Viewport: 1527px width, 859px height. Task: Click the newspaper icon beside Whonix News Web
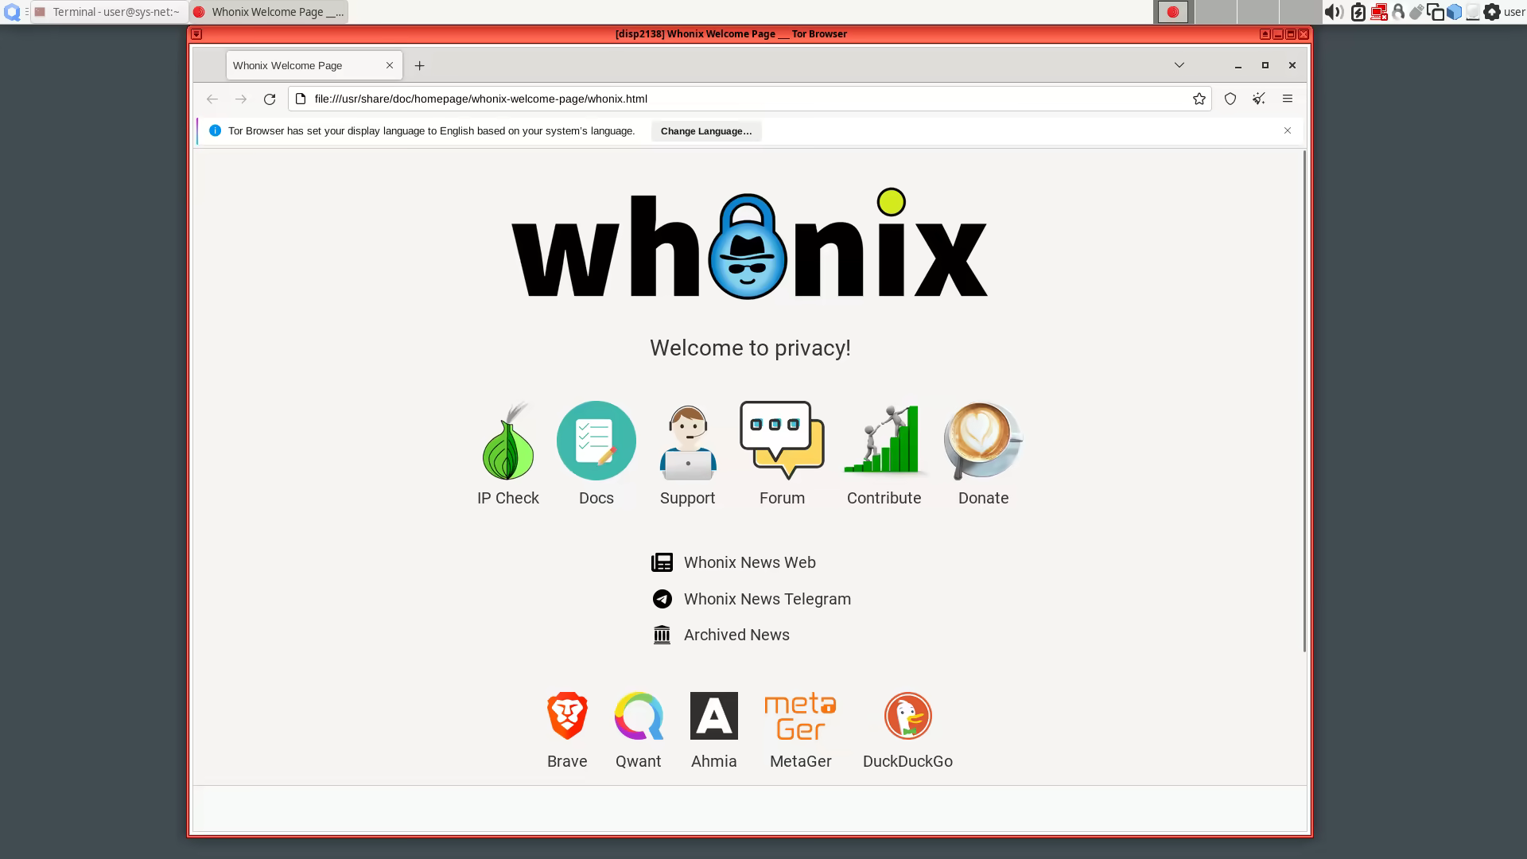[x=662, y=562]
